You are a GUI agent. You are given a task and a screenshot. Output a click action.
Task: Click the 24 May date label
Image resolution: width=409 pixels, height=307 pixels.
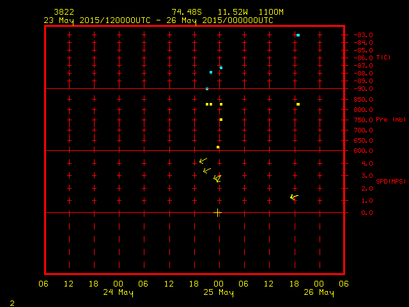pyautogui.click(x=118, y=293)
